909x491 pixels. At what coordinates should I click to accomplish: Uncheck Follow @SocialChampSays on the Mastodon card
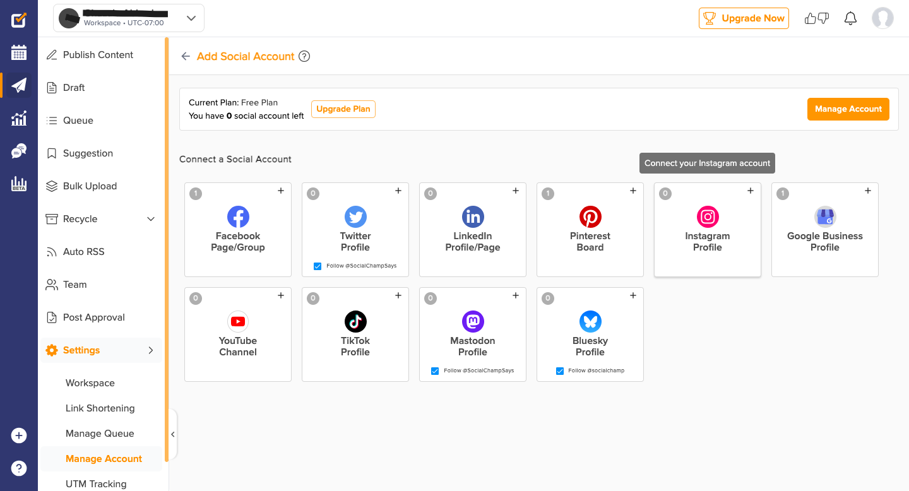coord(435,371)
